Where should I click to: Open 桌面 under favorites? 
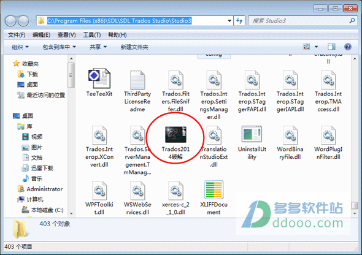[28, 85]
